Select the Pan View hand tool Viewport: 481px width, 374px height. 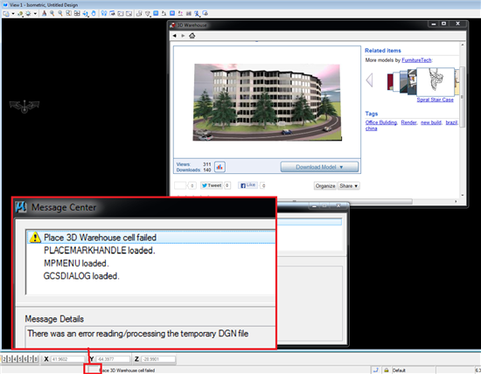tap(94, 13)
